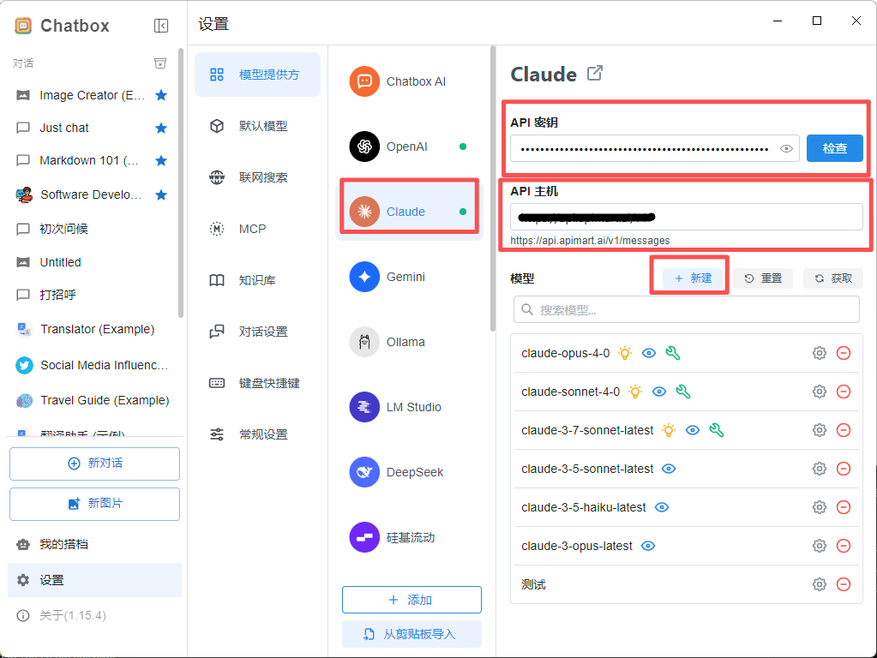Image resolution: width=877 pixels, height=658 pixels.
Task: Select the 硅基流动 provider icon
Action: (364, 537)
